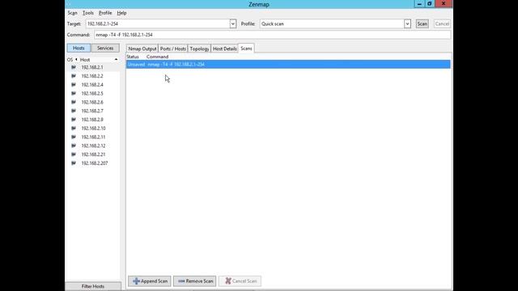Click the OS icon beside host 192.168.2.12
Screen dimensions: 518x291
pyautogui.click(x=74, y=145)
